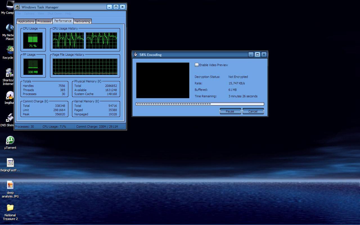Cancel the encoding process

click(253, 111)
